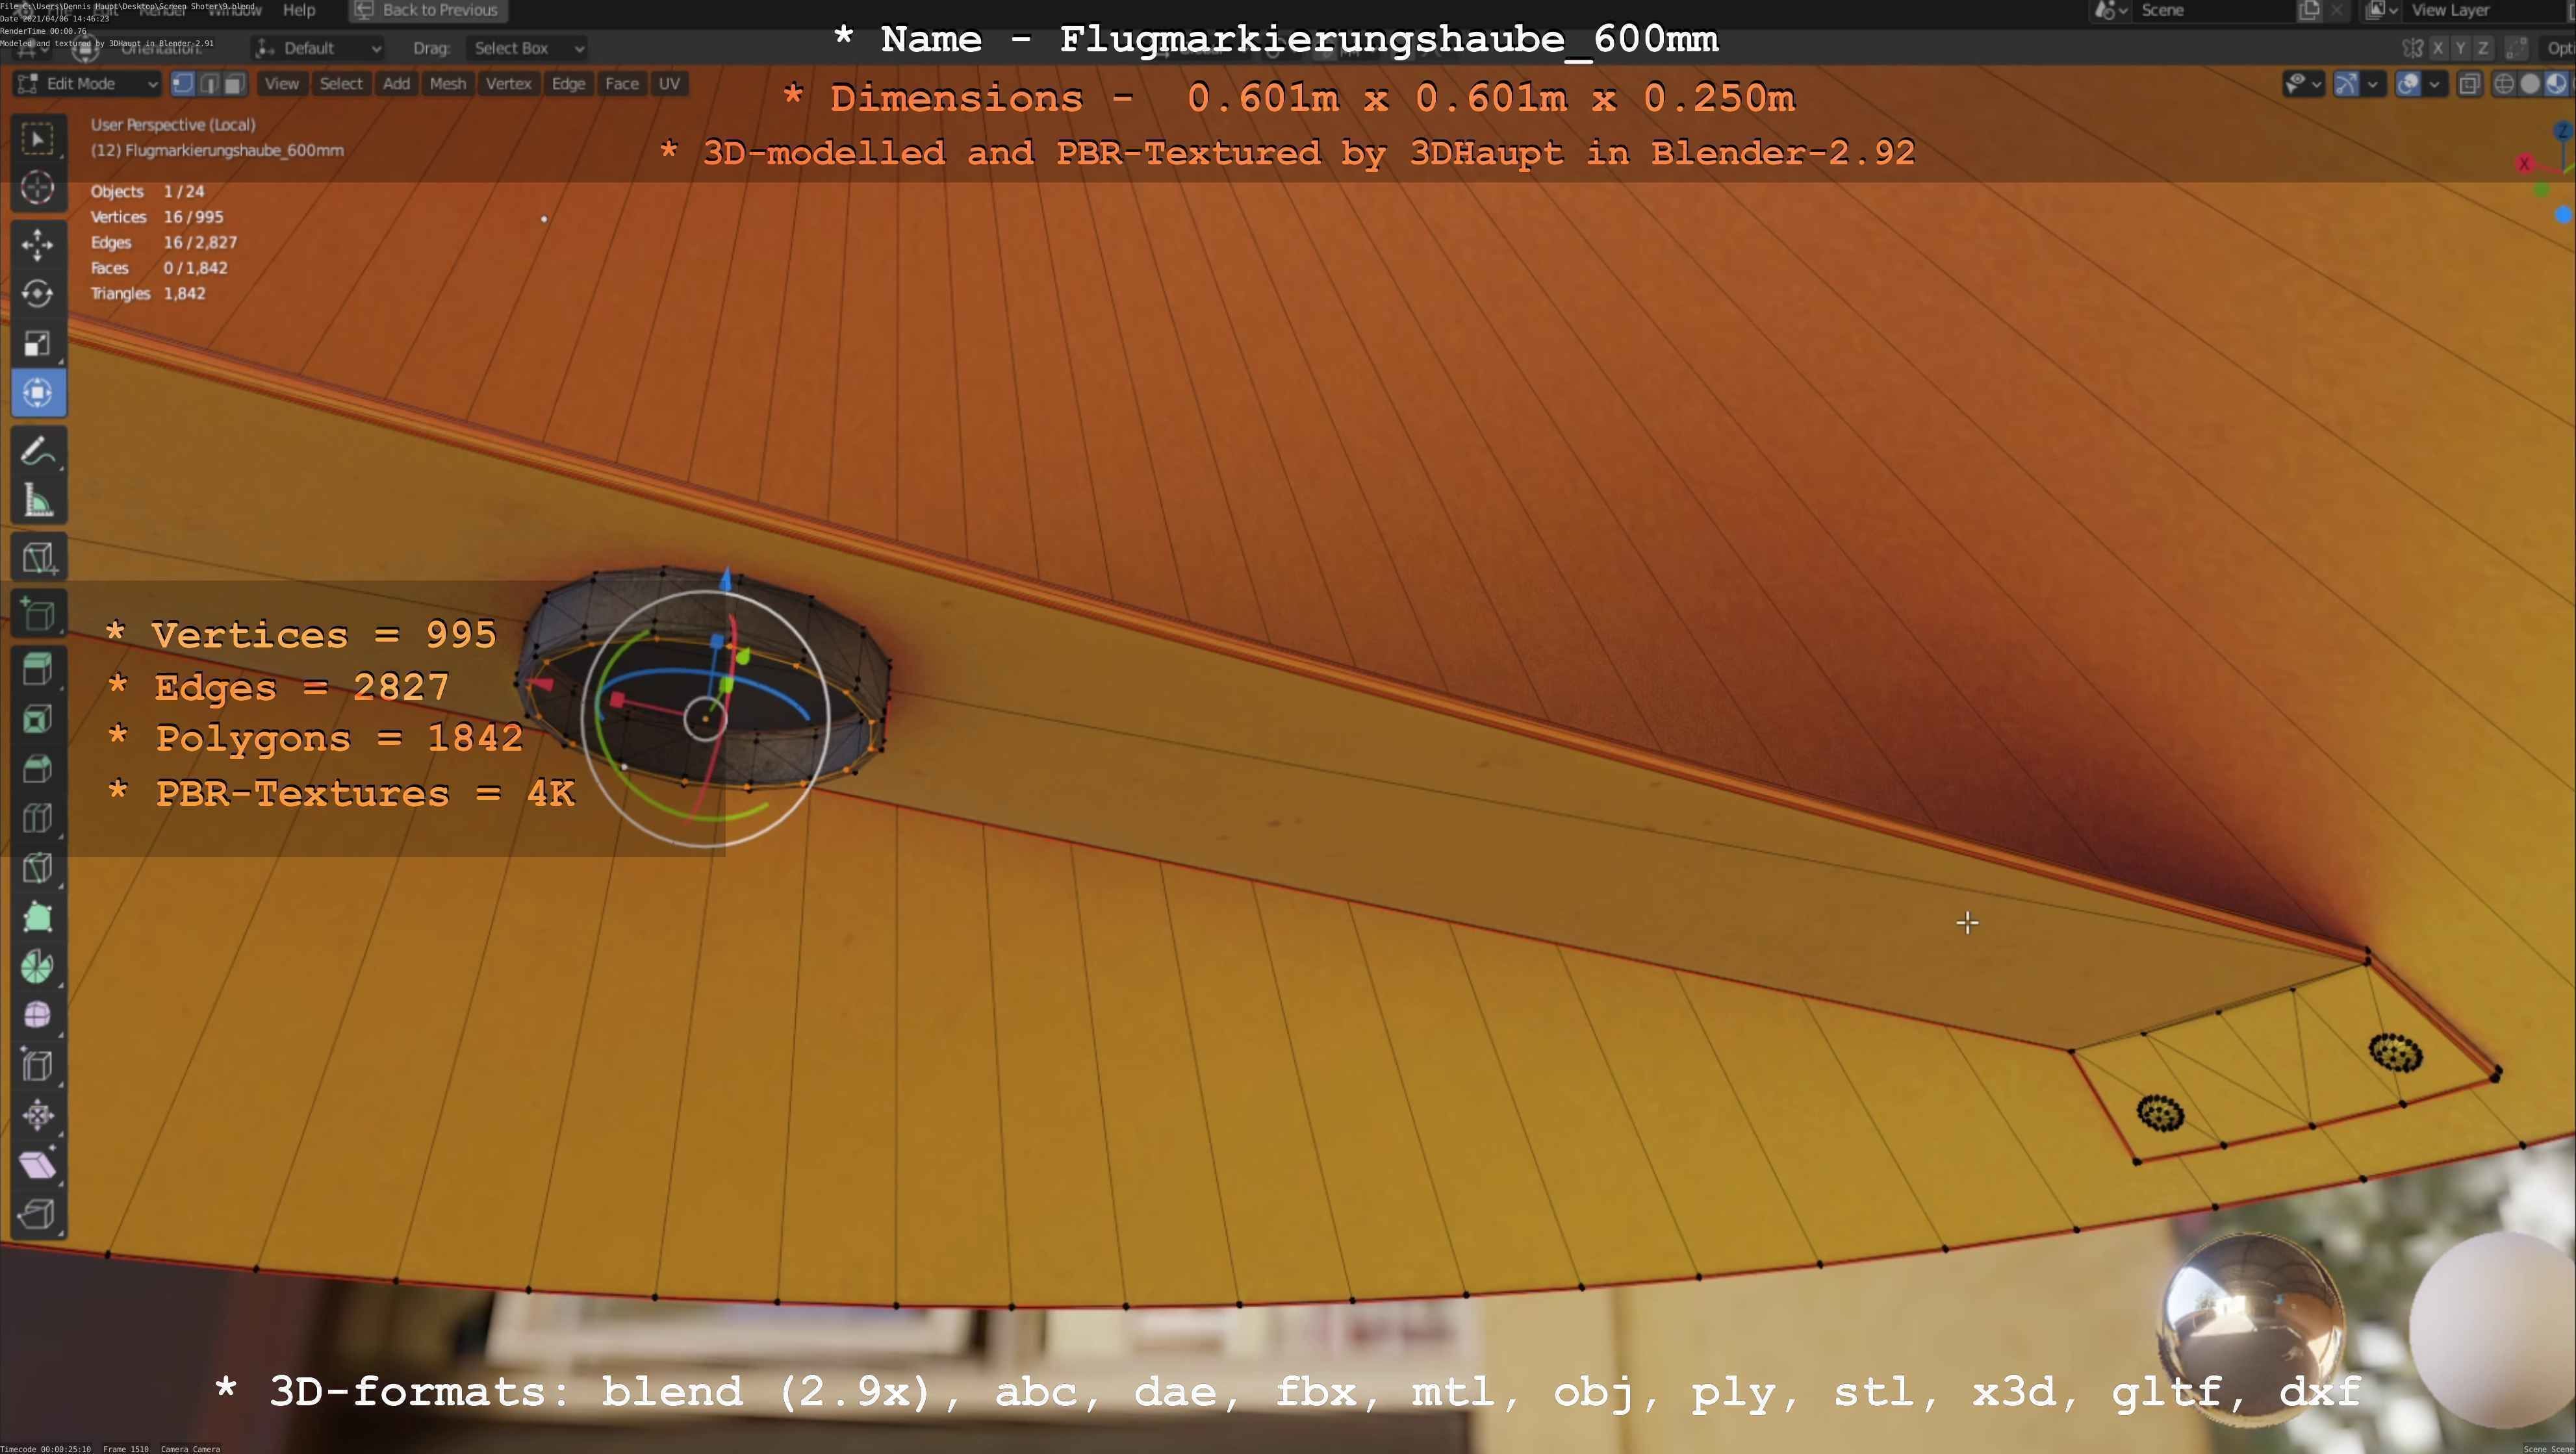The image size is (2576, 1454).
Task: Open the Vertex menu
Action: (x=508, y=84)
